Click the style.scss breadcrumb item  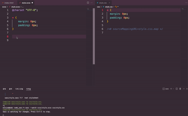(x=16, y=7)
